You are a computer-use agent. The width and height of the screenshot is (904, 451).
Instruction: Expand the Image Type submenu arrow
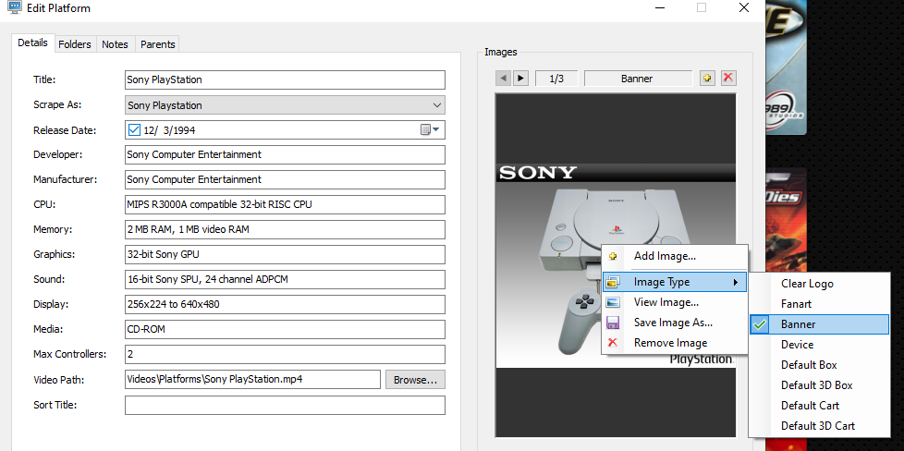pyautogui.click(x=735, y=282)
